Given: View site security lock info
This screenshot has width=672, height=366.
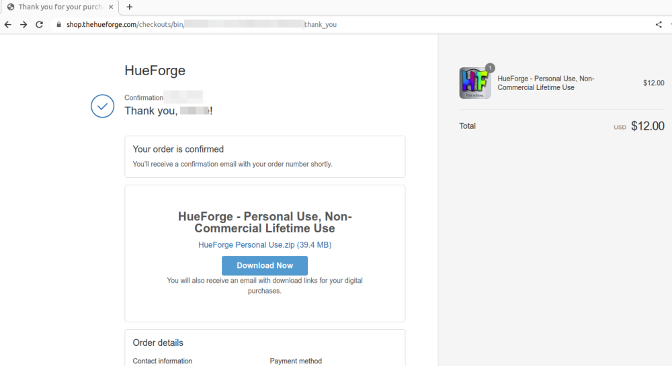Looking at the screenshot, I should (58, 24).
